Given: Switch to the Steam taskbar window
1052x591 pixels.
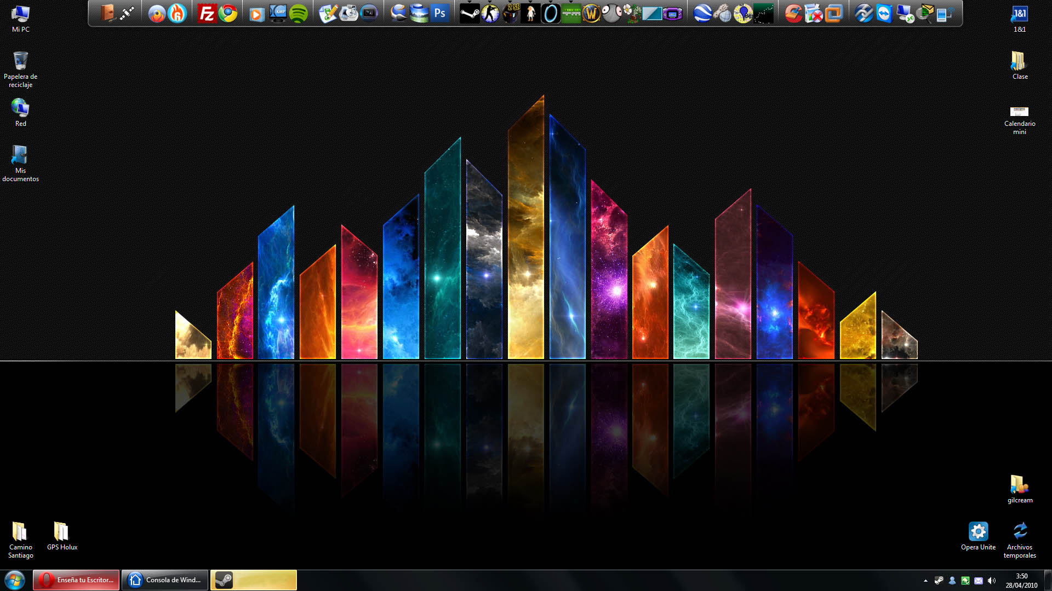Looking at the screenshot, I should [x=254, y=580].
